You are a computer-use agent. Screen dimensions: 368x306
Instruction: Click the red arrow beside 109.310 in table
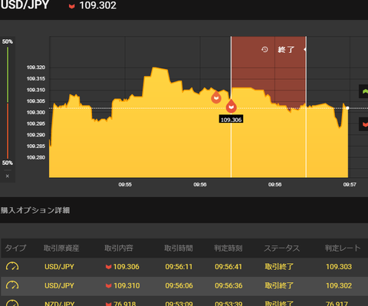(x=109, y=286)
